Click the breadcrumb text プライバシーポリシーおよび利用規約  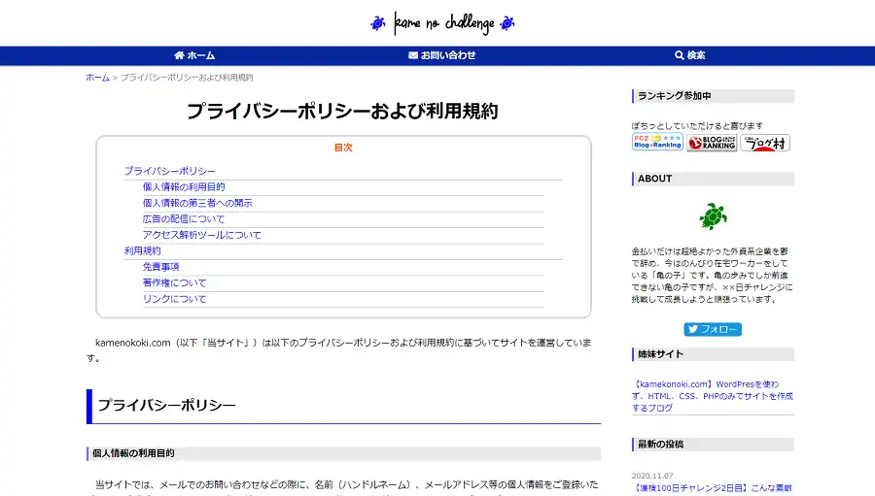pyautogui.click(x=187, y=78)
